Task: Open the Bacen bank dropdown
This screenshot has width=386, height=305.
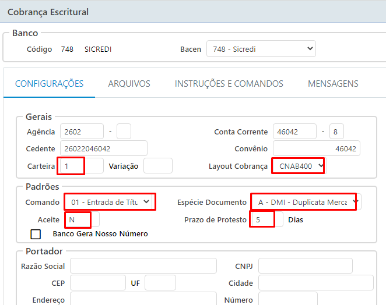Action: click(261, 49)
